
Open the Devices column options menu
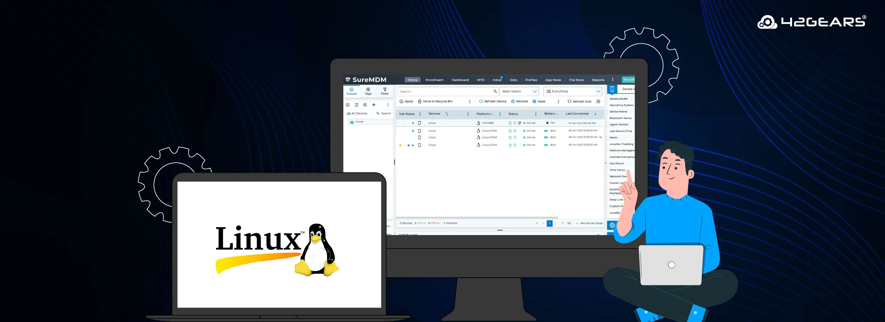point(468,114)
